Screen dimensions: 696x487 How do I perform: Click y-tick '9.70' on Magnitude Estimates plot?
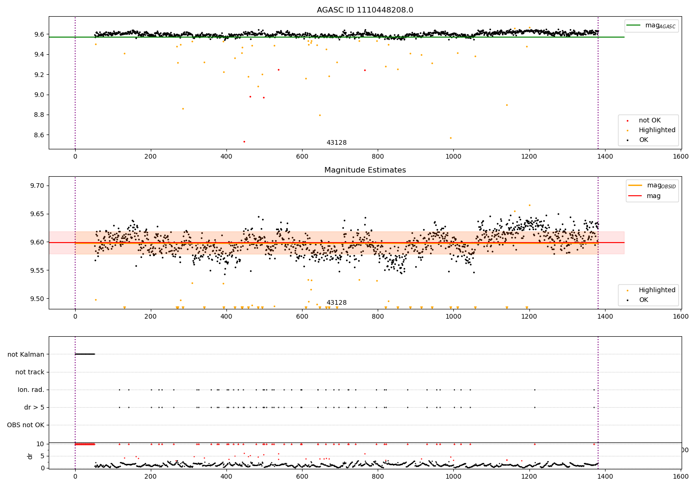37,186
